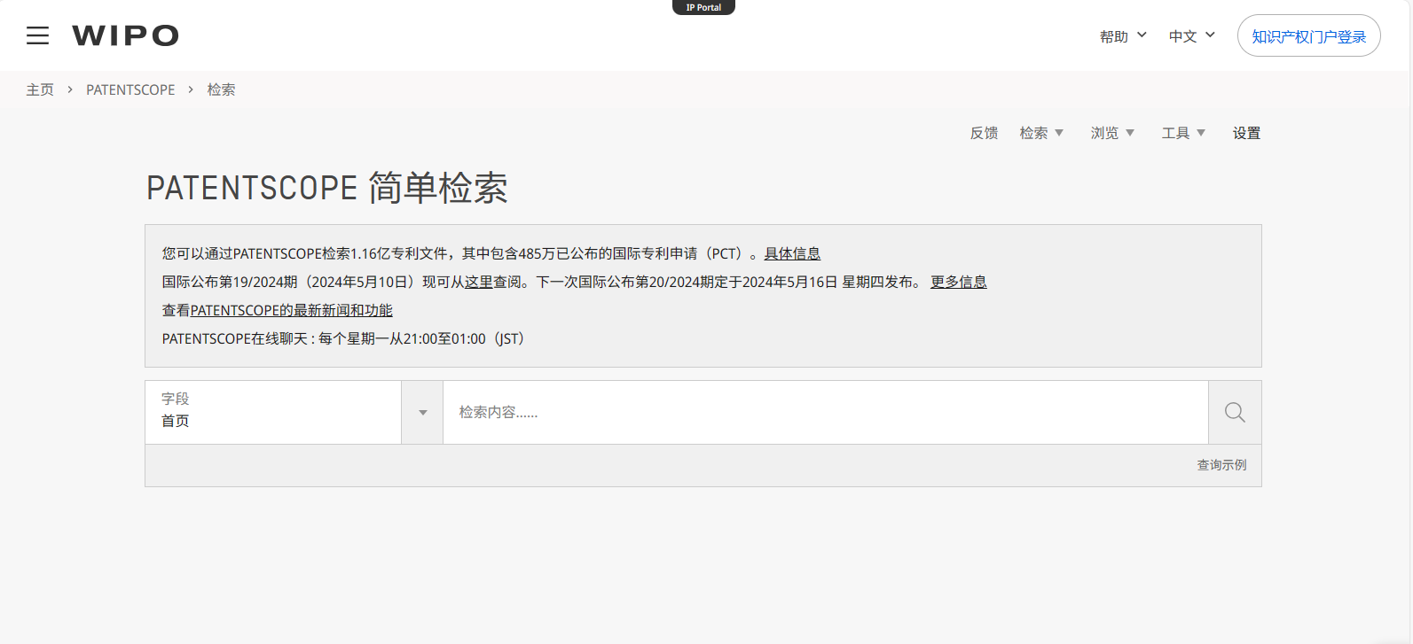Go to 主页 in the breadcrumb
Viewport: 1413px width, 644px height.
click(x=40, y=89)
